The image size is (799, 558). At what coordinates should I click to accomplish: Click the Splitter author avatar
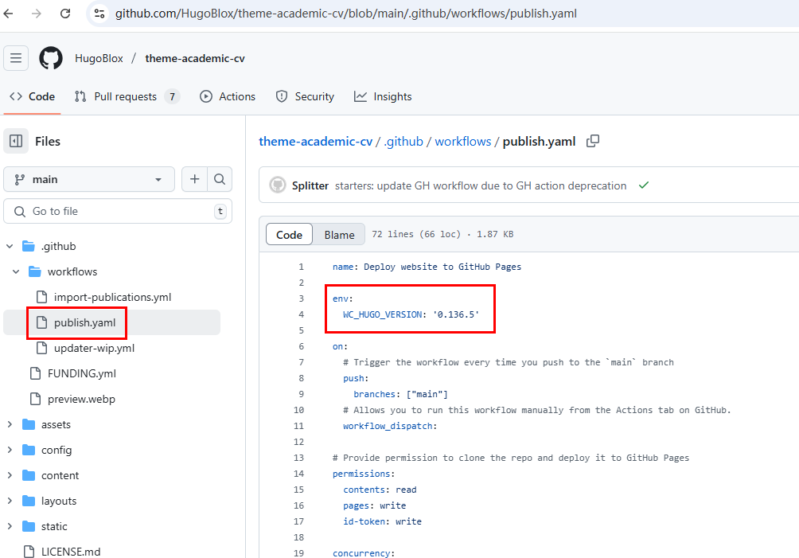tap(278, 185)
